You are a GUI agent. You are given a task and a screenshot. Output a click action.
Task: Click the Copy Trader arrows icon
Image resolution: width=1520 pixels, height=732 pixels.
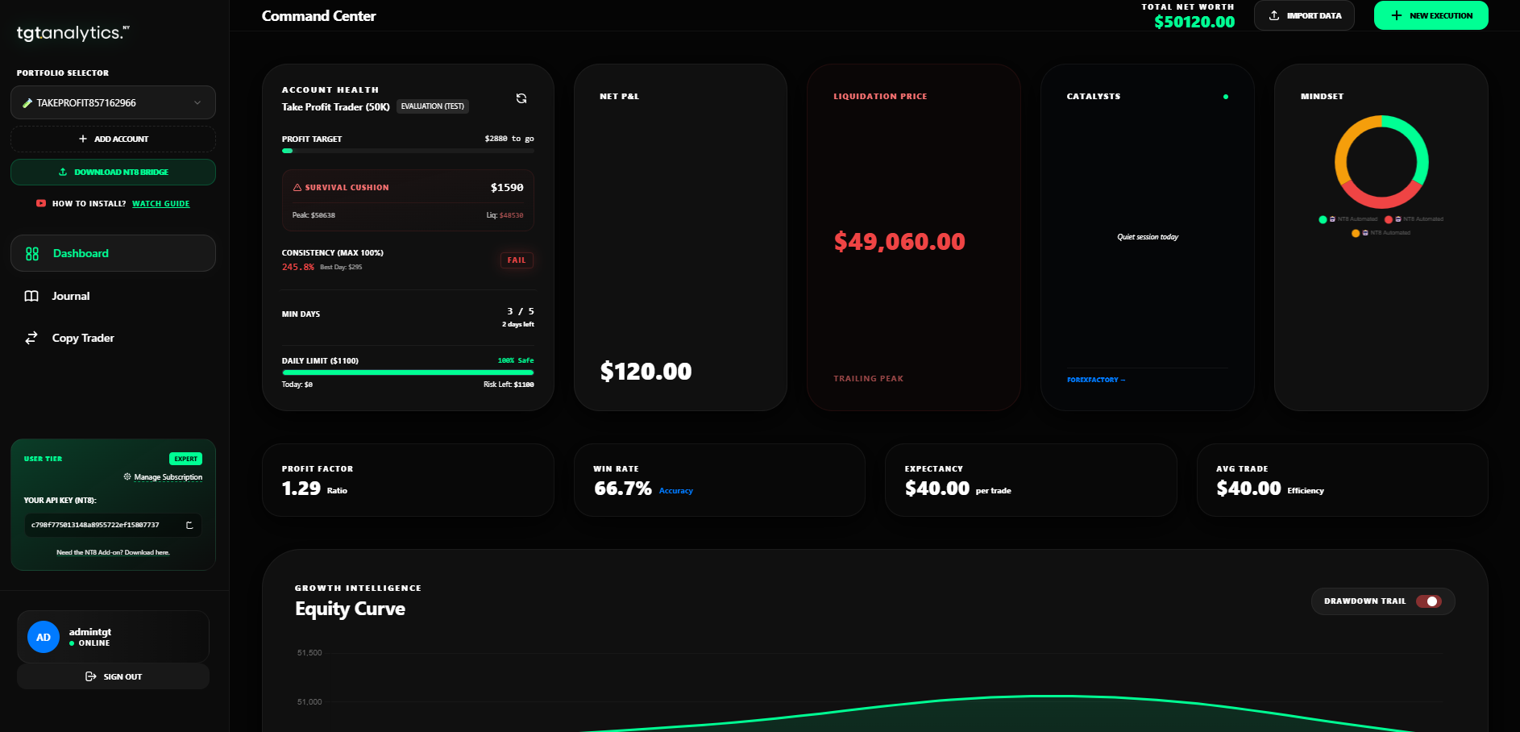click(31, 339)
